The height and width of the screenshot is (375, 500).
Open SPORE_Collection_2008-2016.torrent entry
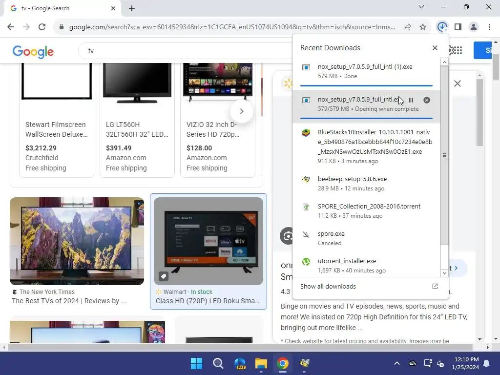366,211
